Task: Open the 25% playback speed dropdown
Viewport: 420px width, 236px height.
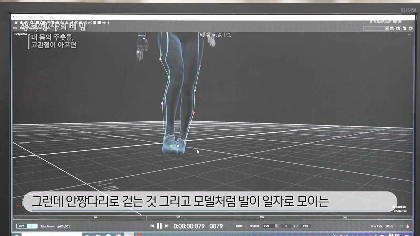Action: pos(270,226)
